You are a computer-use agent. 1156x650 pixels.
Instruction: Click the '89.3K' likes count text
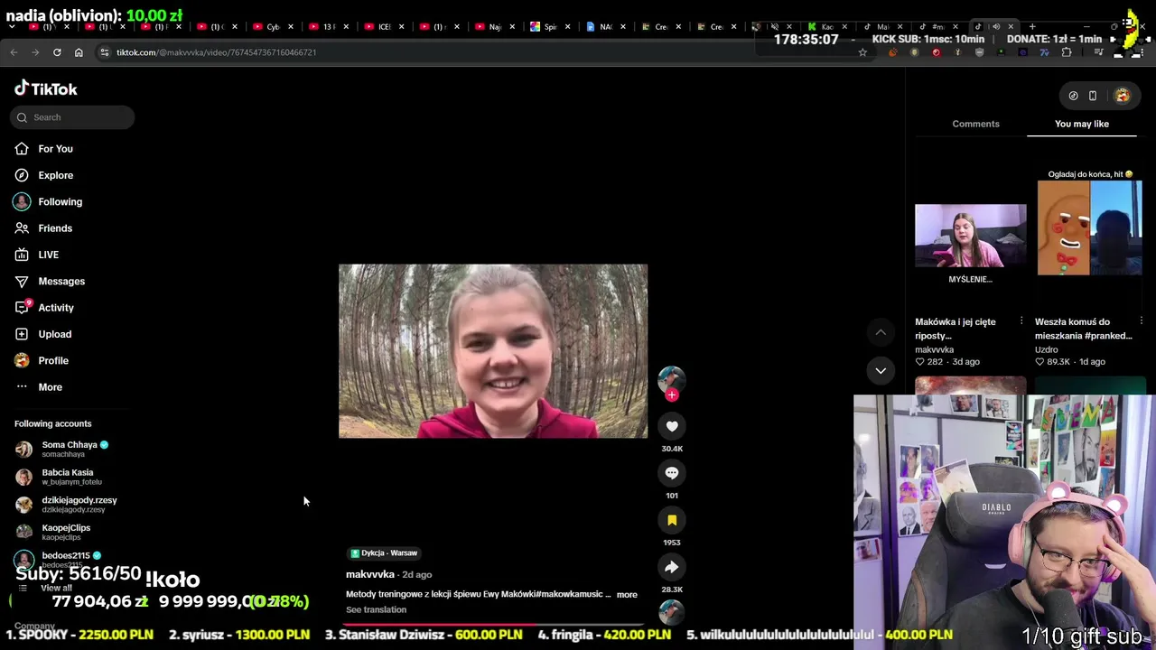point(1058,362)
